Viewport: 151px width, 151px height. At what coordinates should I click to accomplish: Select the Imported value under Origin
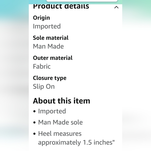pyautogui.click(x=47, y=26)
